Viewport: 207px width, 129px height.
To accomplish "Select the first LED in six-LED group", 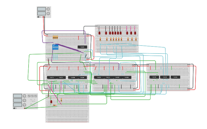I will point(106,33).
